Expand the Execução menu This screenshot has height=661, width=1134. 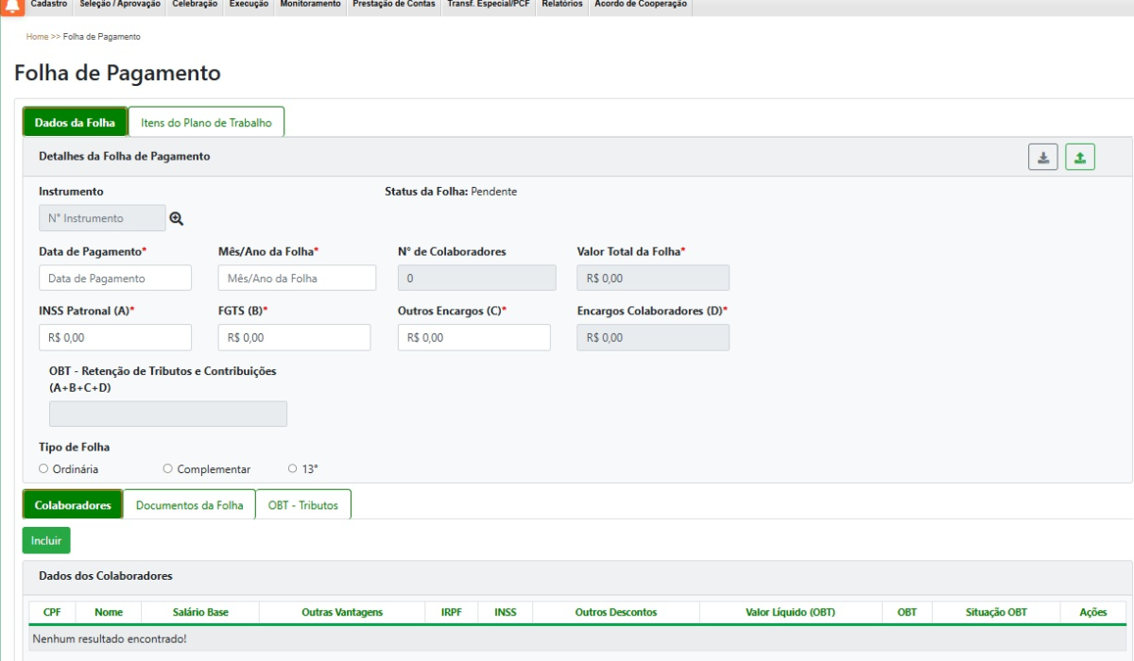coord(249,5)
